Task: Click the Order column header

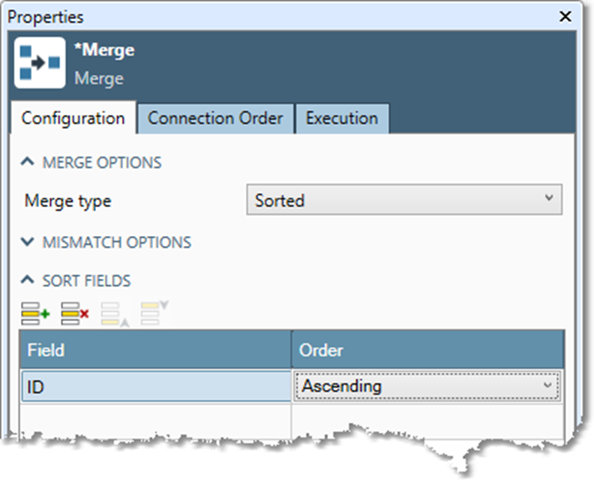Action: click(426, 350)
